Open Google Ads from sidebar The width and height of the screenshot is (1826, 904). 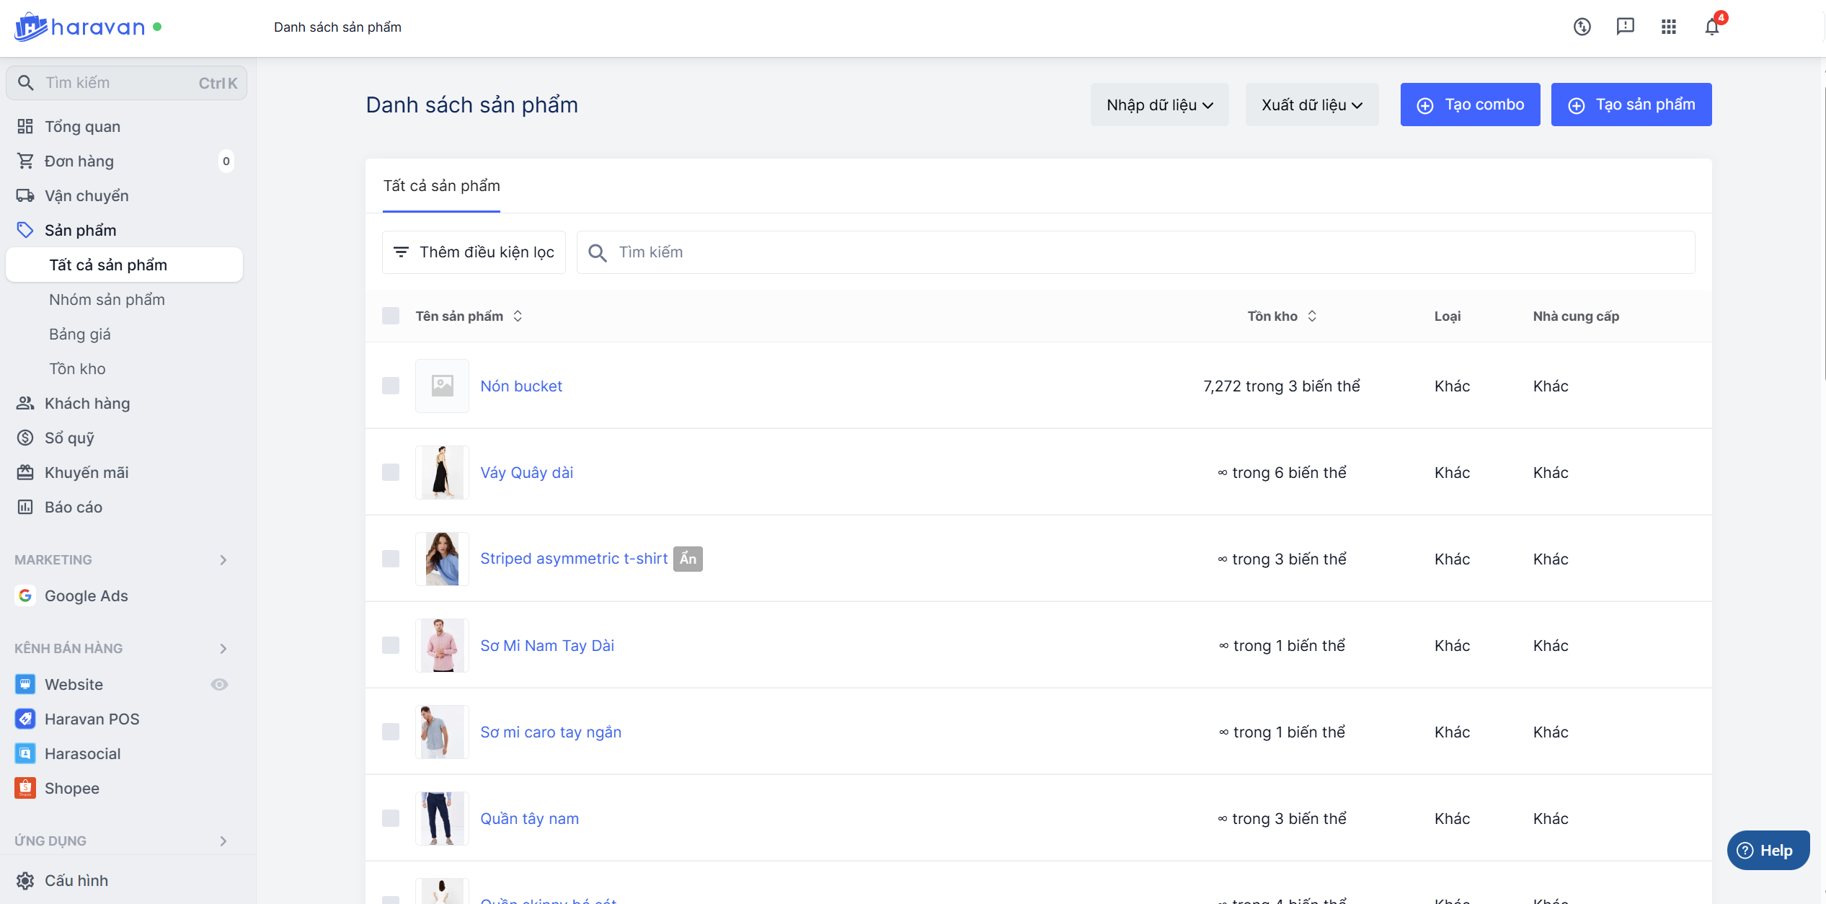pos(86,595)
